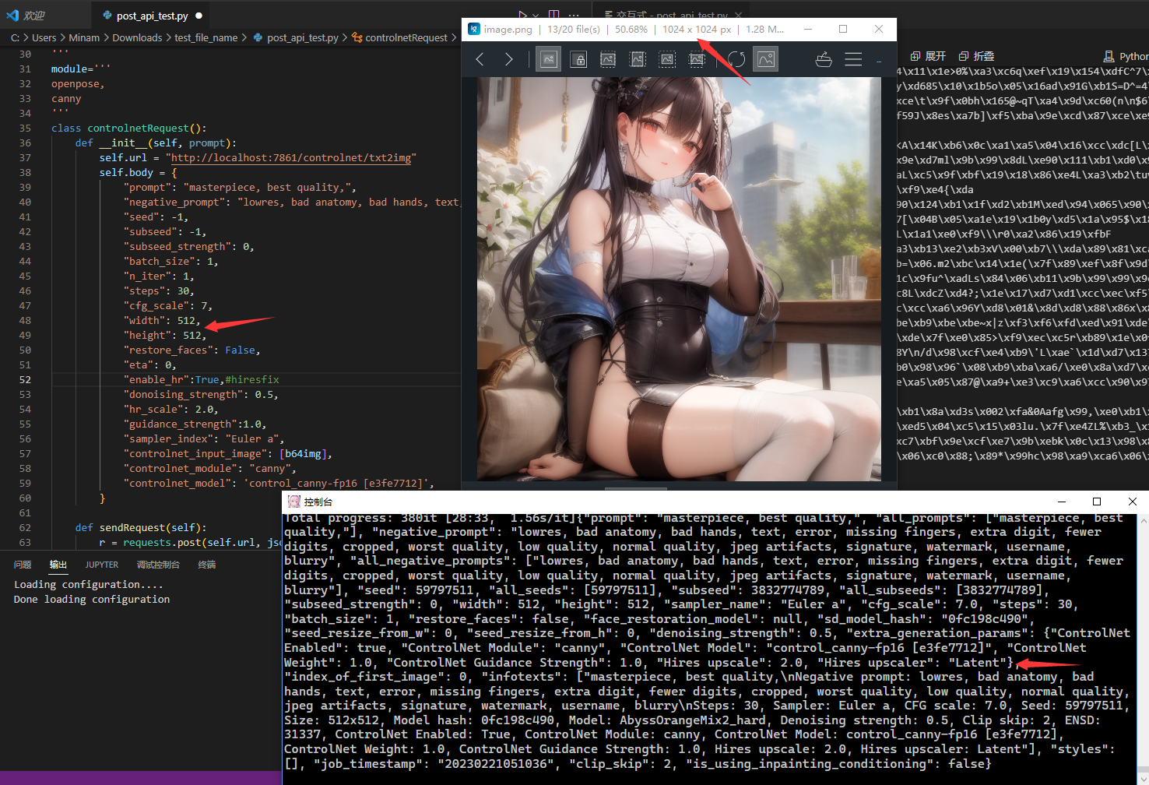Minimize the image viewer window
The height and width of the screenshot is (785, 1149).
808,29
